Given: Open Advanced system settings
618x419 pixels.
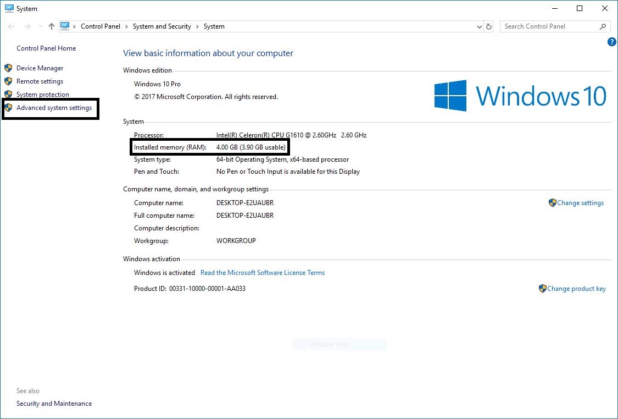Looking at the screenshot, I should click(54, 108).
